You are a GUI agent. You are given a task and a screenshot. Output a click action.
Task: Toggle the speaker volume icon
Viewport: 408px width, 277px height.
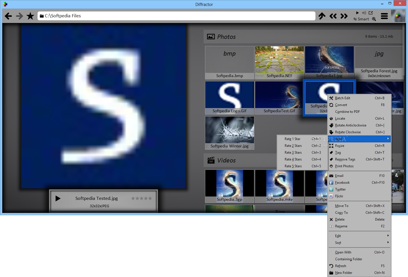pyautogui.click(x=364, y=13)
